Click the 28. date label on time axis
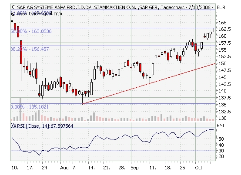 [122, 168]
